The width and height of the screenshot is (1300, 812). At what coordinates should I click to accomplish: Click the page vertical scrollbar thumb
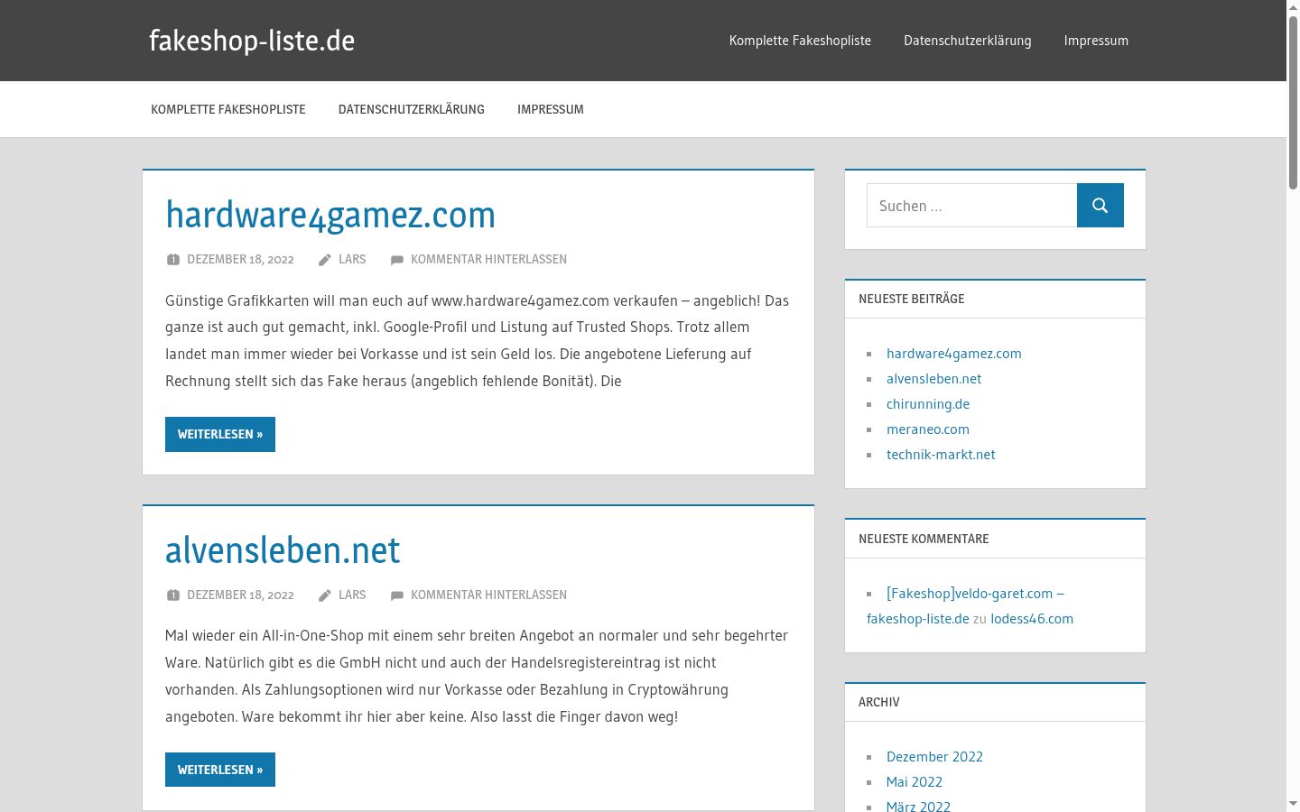(1293, 101)
